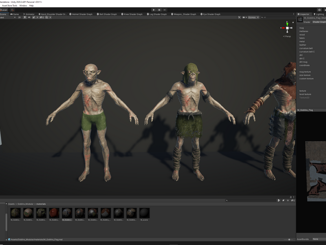The width and height of the screenshot is (326, 245).
Task: Open the scene view more options menu
Action: [293, 14]
